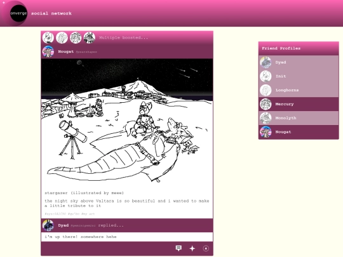
Task: Open the reply comment icon
Action: (x=178, y=248)
